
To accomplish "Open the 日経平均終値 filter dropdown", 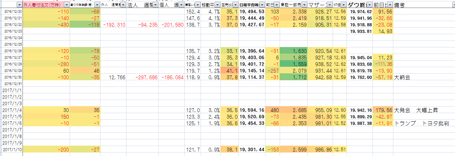I will [x=262, y=5].
